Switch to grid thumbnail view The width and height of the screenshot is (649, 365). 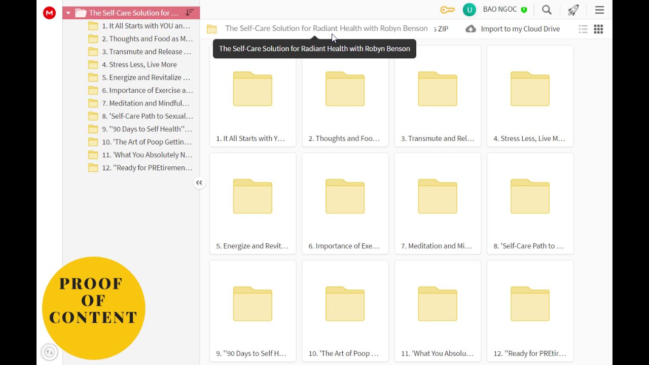(x=598, y=29)
